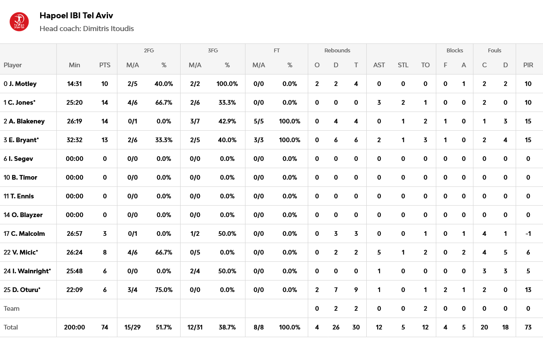This screenshot has height=338, width=543.
Task: Click the Min column header
Action: tap(74, 65)
